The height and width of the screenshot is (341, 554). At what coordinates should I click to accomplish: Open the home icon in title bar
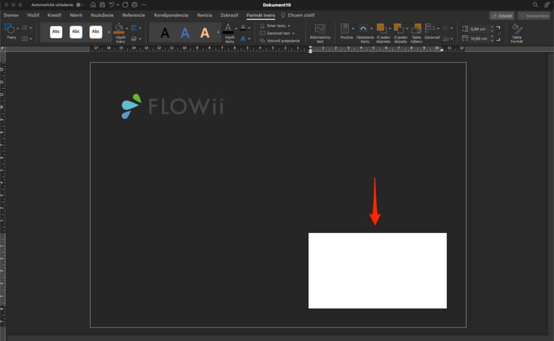pyautogui.click(x=93, y=5)
